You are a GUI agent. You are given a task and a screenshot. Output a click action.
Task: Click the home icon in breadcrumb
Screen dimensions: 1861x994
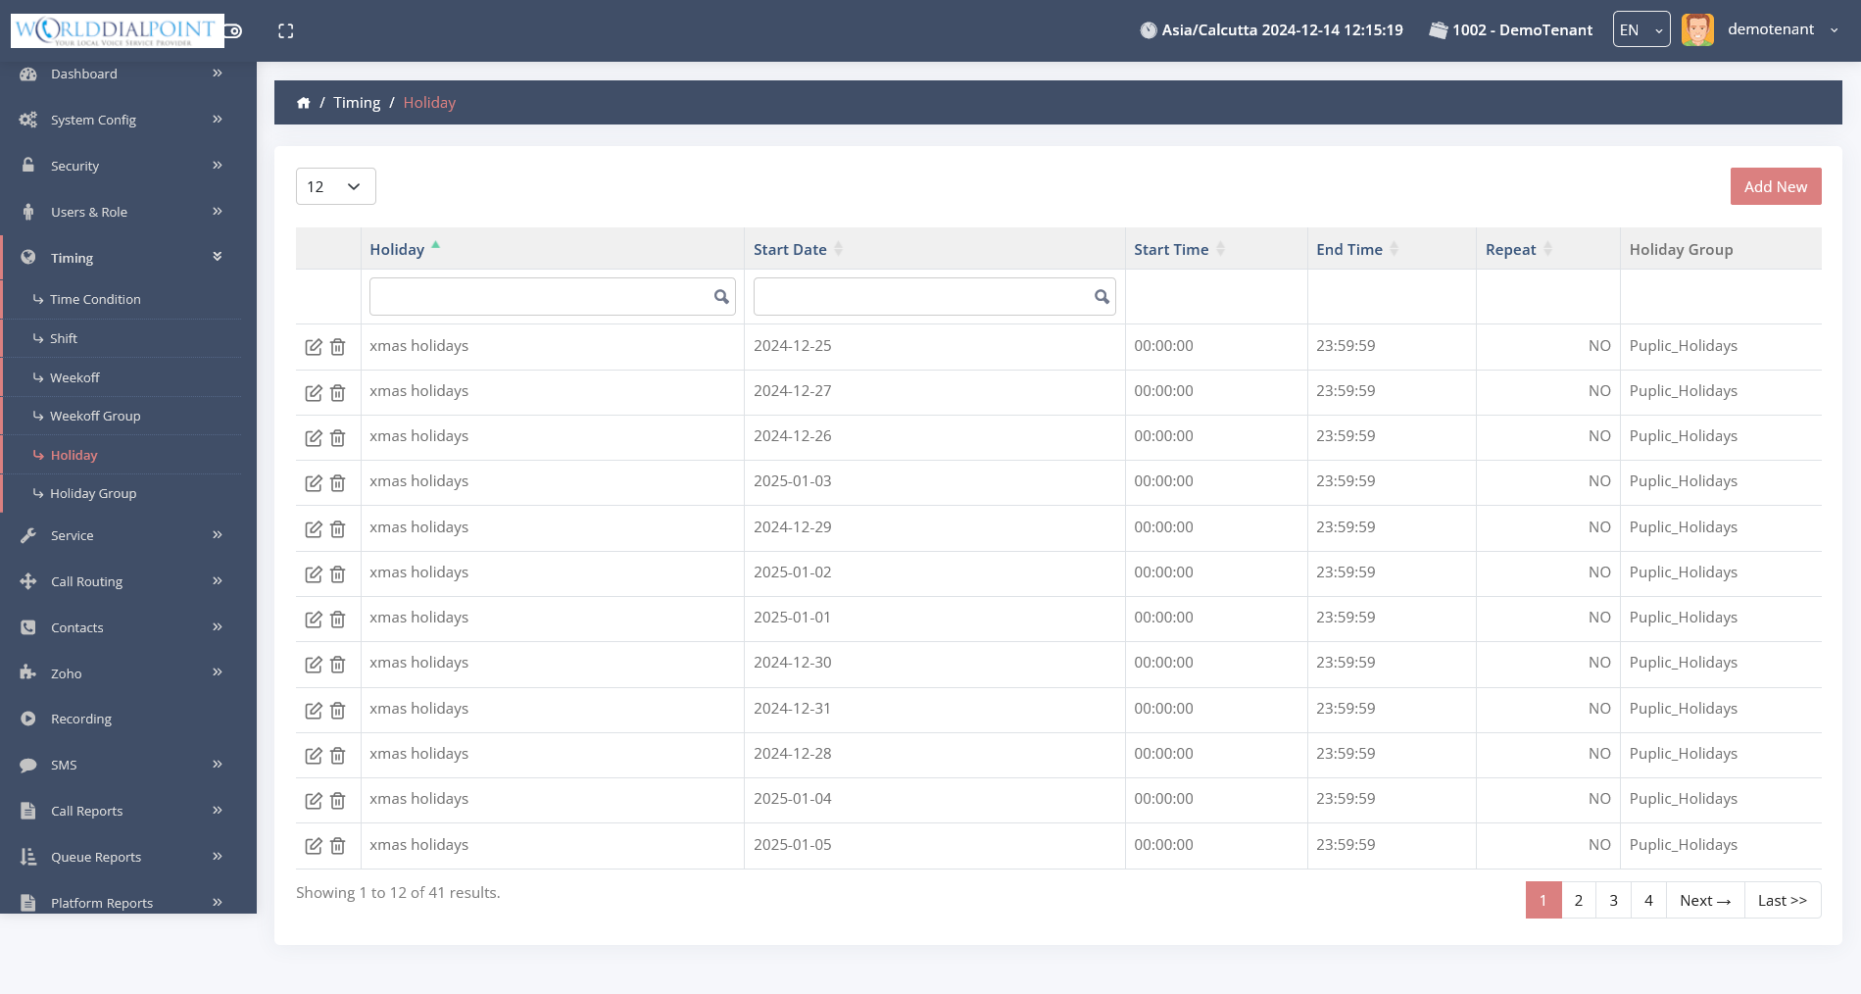pyautogui.click(x=304, y=103)
